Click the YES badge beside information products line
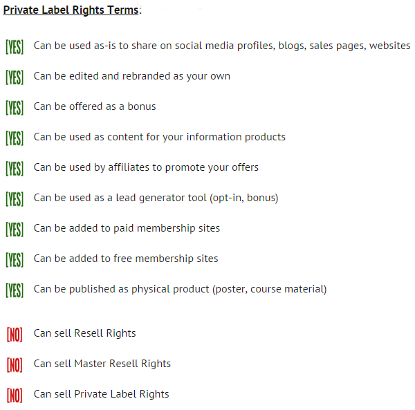 pyautogui.click(x=15, y=138)
